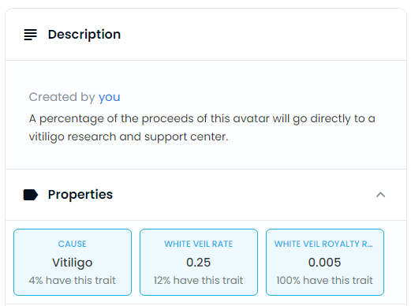This screenshot has width=411, height=306.
Task: Click the Properties tag icon
Action: (31, 195)
